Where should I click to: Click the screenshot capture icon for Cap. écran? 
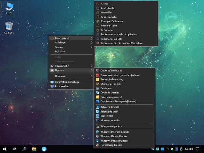pos(97,101)
